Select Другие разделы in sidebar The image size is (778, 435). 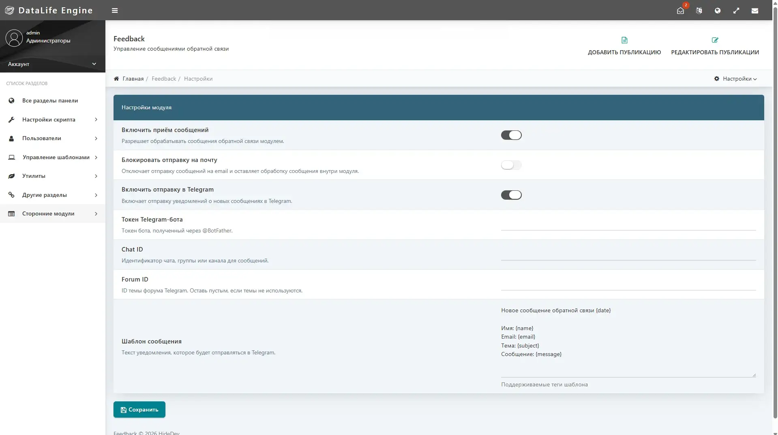point(53,195)
